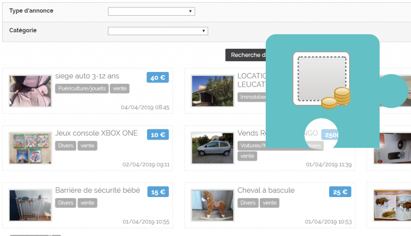Open the Type d'annonce dropdown
Screen dimensions: 411x236
(151, 11)
